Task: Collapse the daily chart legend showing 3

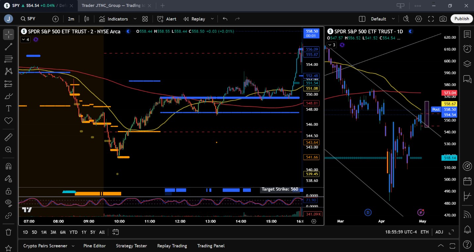Action: click(x=332, y=45)
